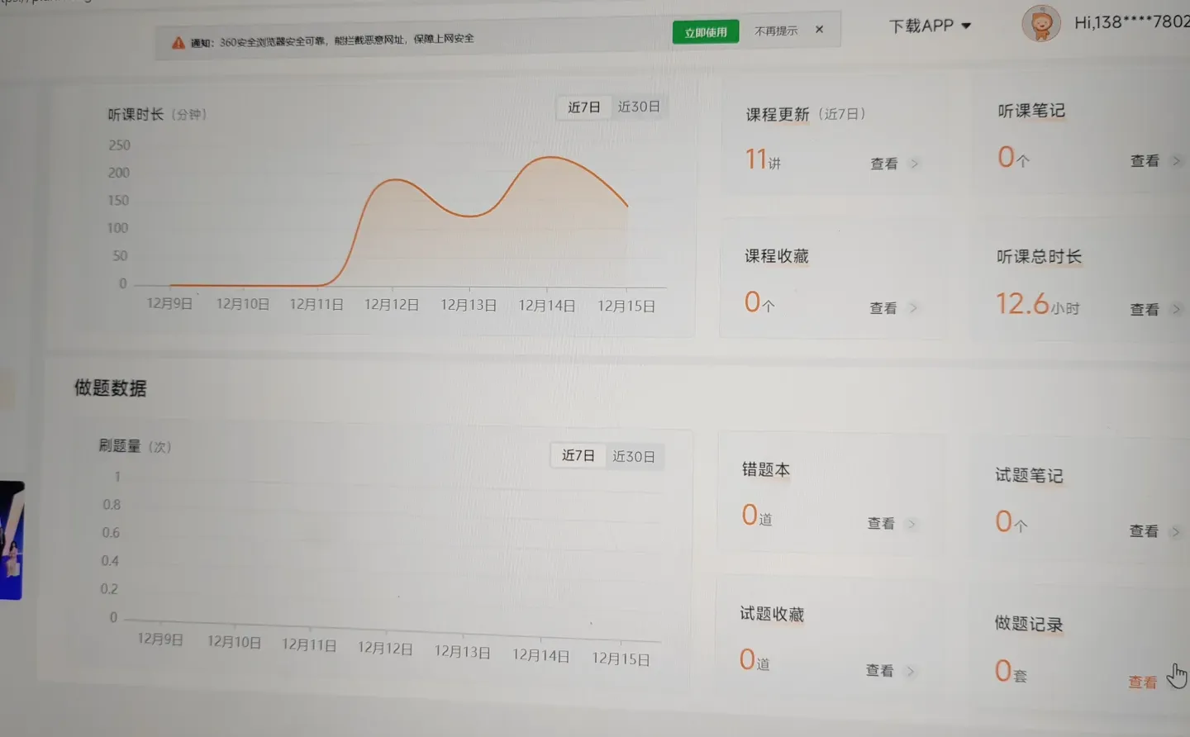Click the 做题数据 section heading
The image size is (1190, 737).
pos(110,388)
